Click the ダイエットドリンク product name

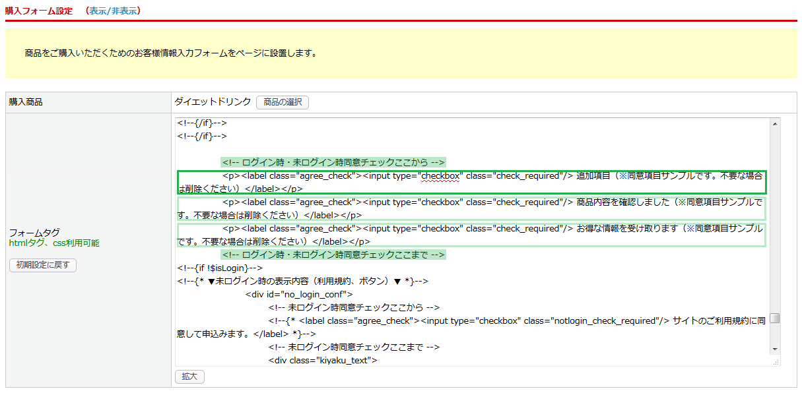click(x=213, y=102)
